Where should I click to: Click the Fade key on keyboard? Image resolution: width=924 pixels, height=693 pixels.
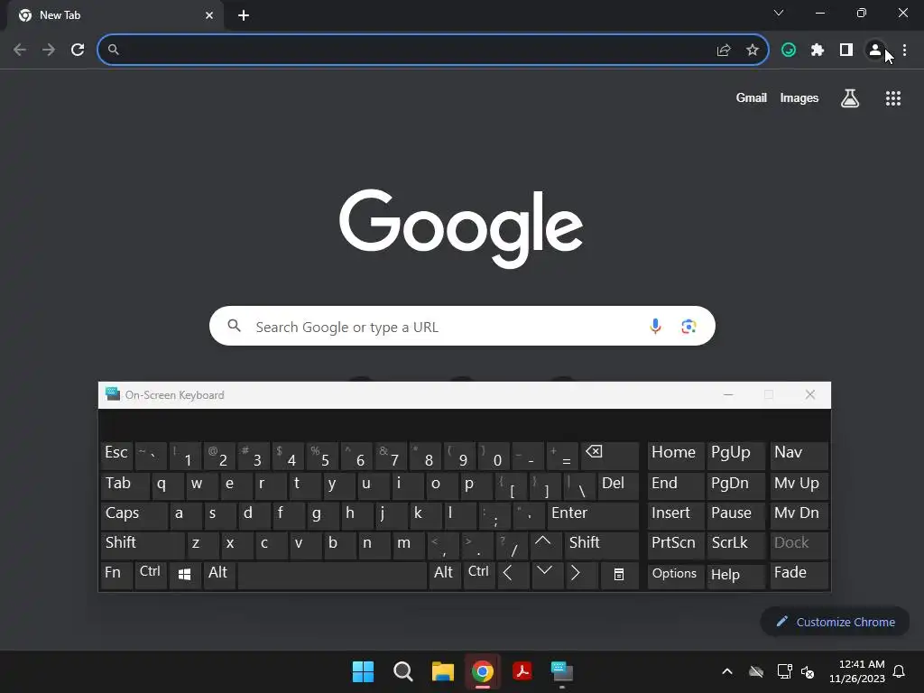[799, 575]
